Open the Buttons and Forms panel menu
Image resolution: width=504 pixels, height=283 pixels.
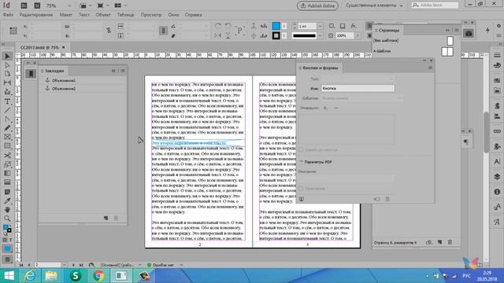pos(430,68)
